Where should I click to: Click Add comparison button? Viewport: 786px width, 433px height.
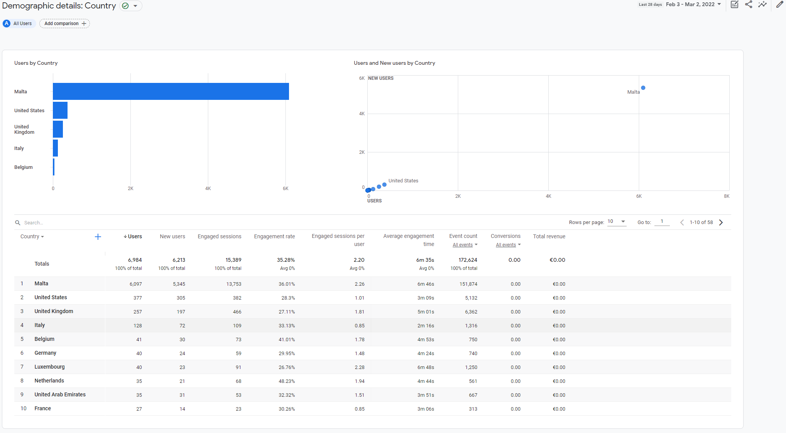pyautogui.click(x=64, y=24)
